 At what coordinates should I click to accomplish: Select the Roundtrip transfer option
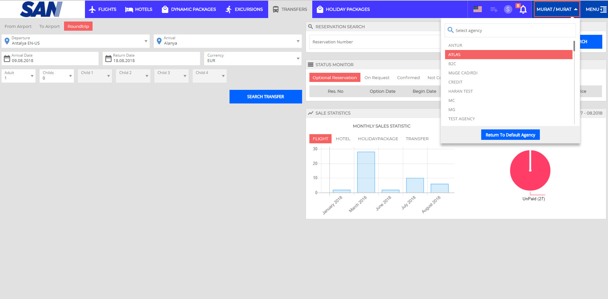tap(78, 26)
